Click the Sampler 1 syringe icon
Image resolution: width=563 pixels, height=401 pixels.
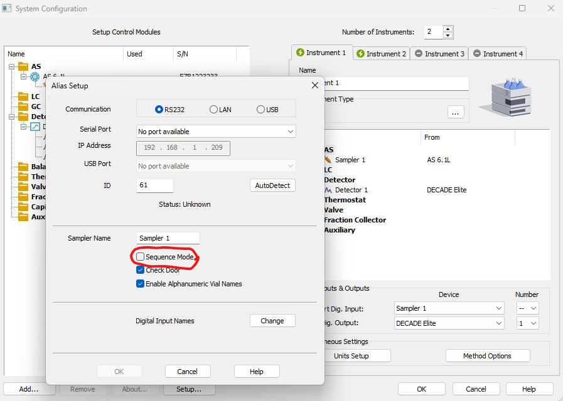click(328, 160)
